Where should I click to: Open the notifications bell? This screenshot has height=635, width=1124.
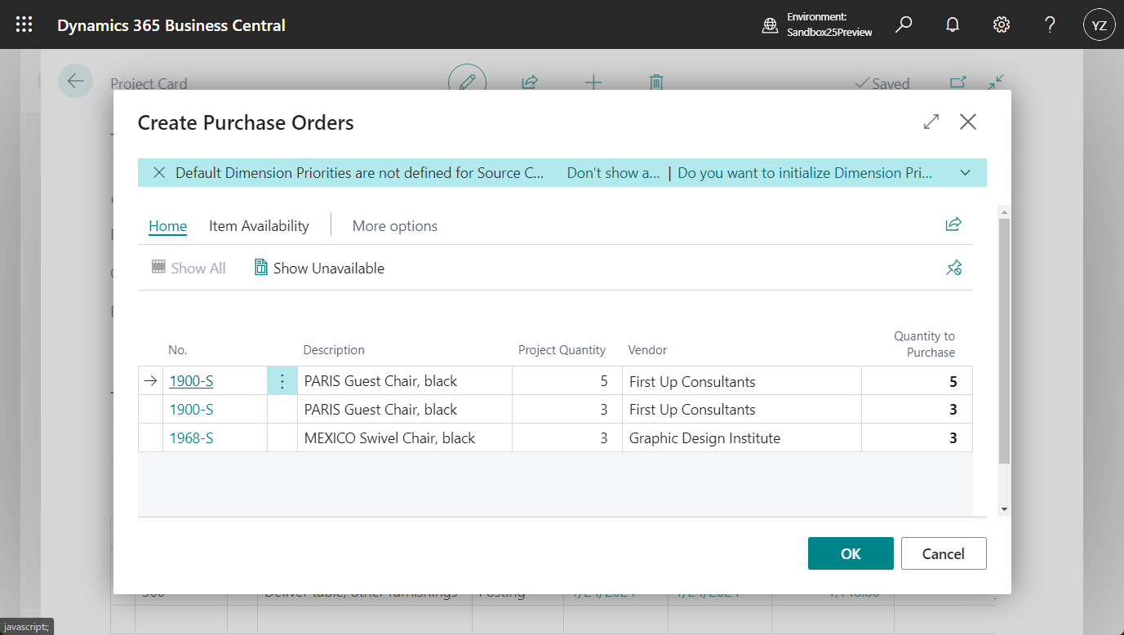pos(952,24)
